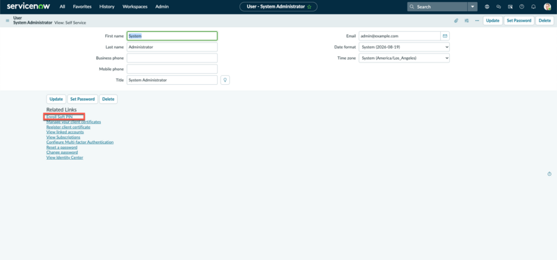Favorite this page with the star icon
Image resolution: width=557 pixels, height=260 pixels.
tap(309, 7)
